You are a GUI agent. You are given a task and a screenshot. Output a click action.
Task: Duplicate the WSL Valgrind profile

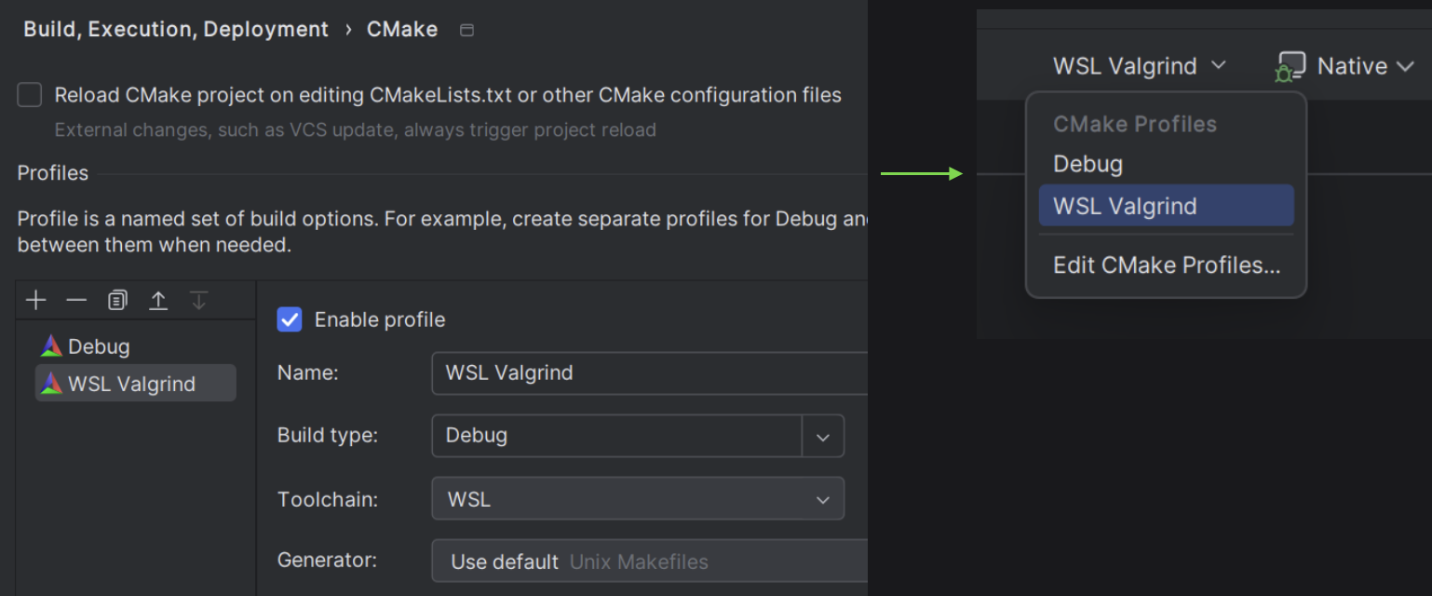coord(116,300)
